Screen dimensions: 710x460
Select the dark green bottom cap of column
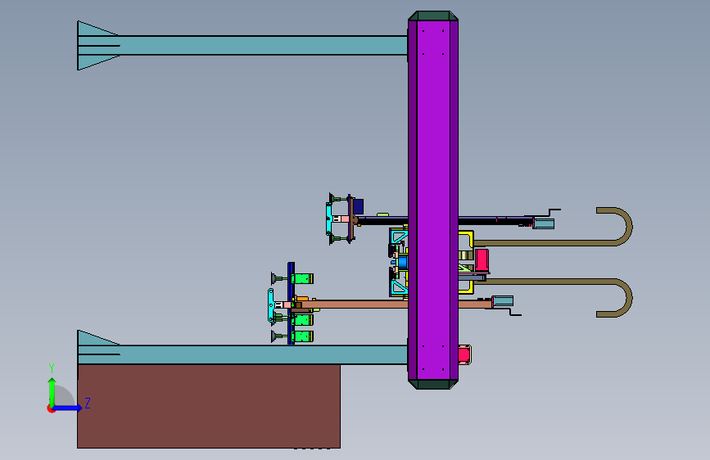click(x=433, y=385)
